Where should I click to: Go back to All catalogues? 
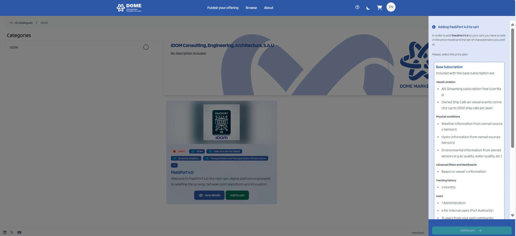21,23
